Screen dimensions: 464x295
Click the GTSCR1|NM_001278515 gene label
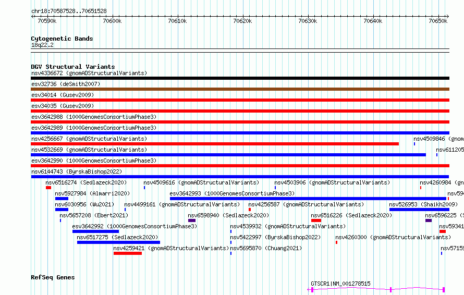[x=340, y=284]
